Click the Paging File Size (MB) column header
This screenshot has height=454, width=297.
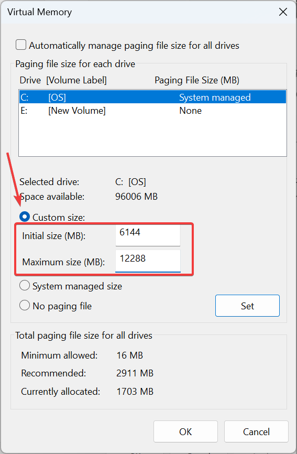point(197,80)
